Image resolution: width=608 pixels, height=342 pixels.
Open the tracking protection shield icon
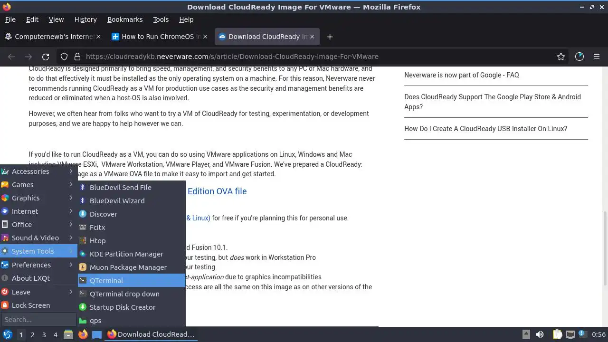pos(64,57)
